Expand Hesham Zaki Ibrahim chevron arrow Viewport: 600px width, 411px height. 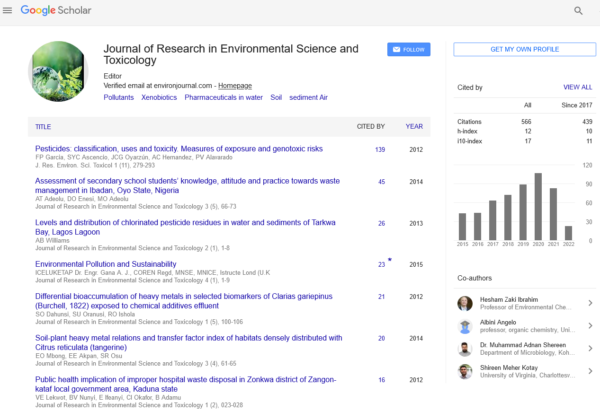point(590,303)
